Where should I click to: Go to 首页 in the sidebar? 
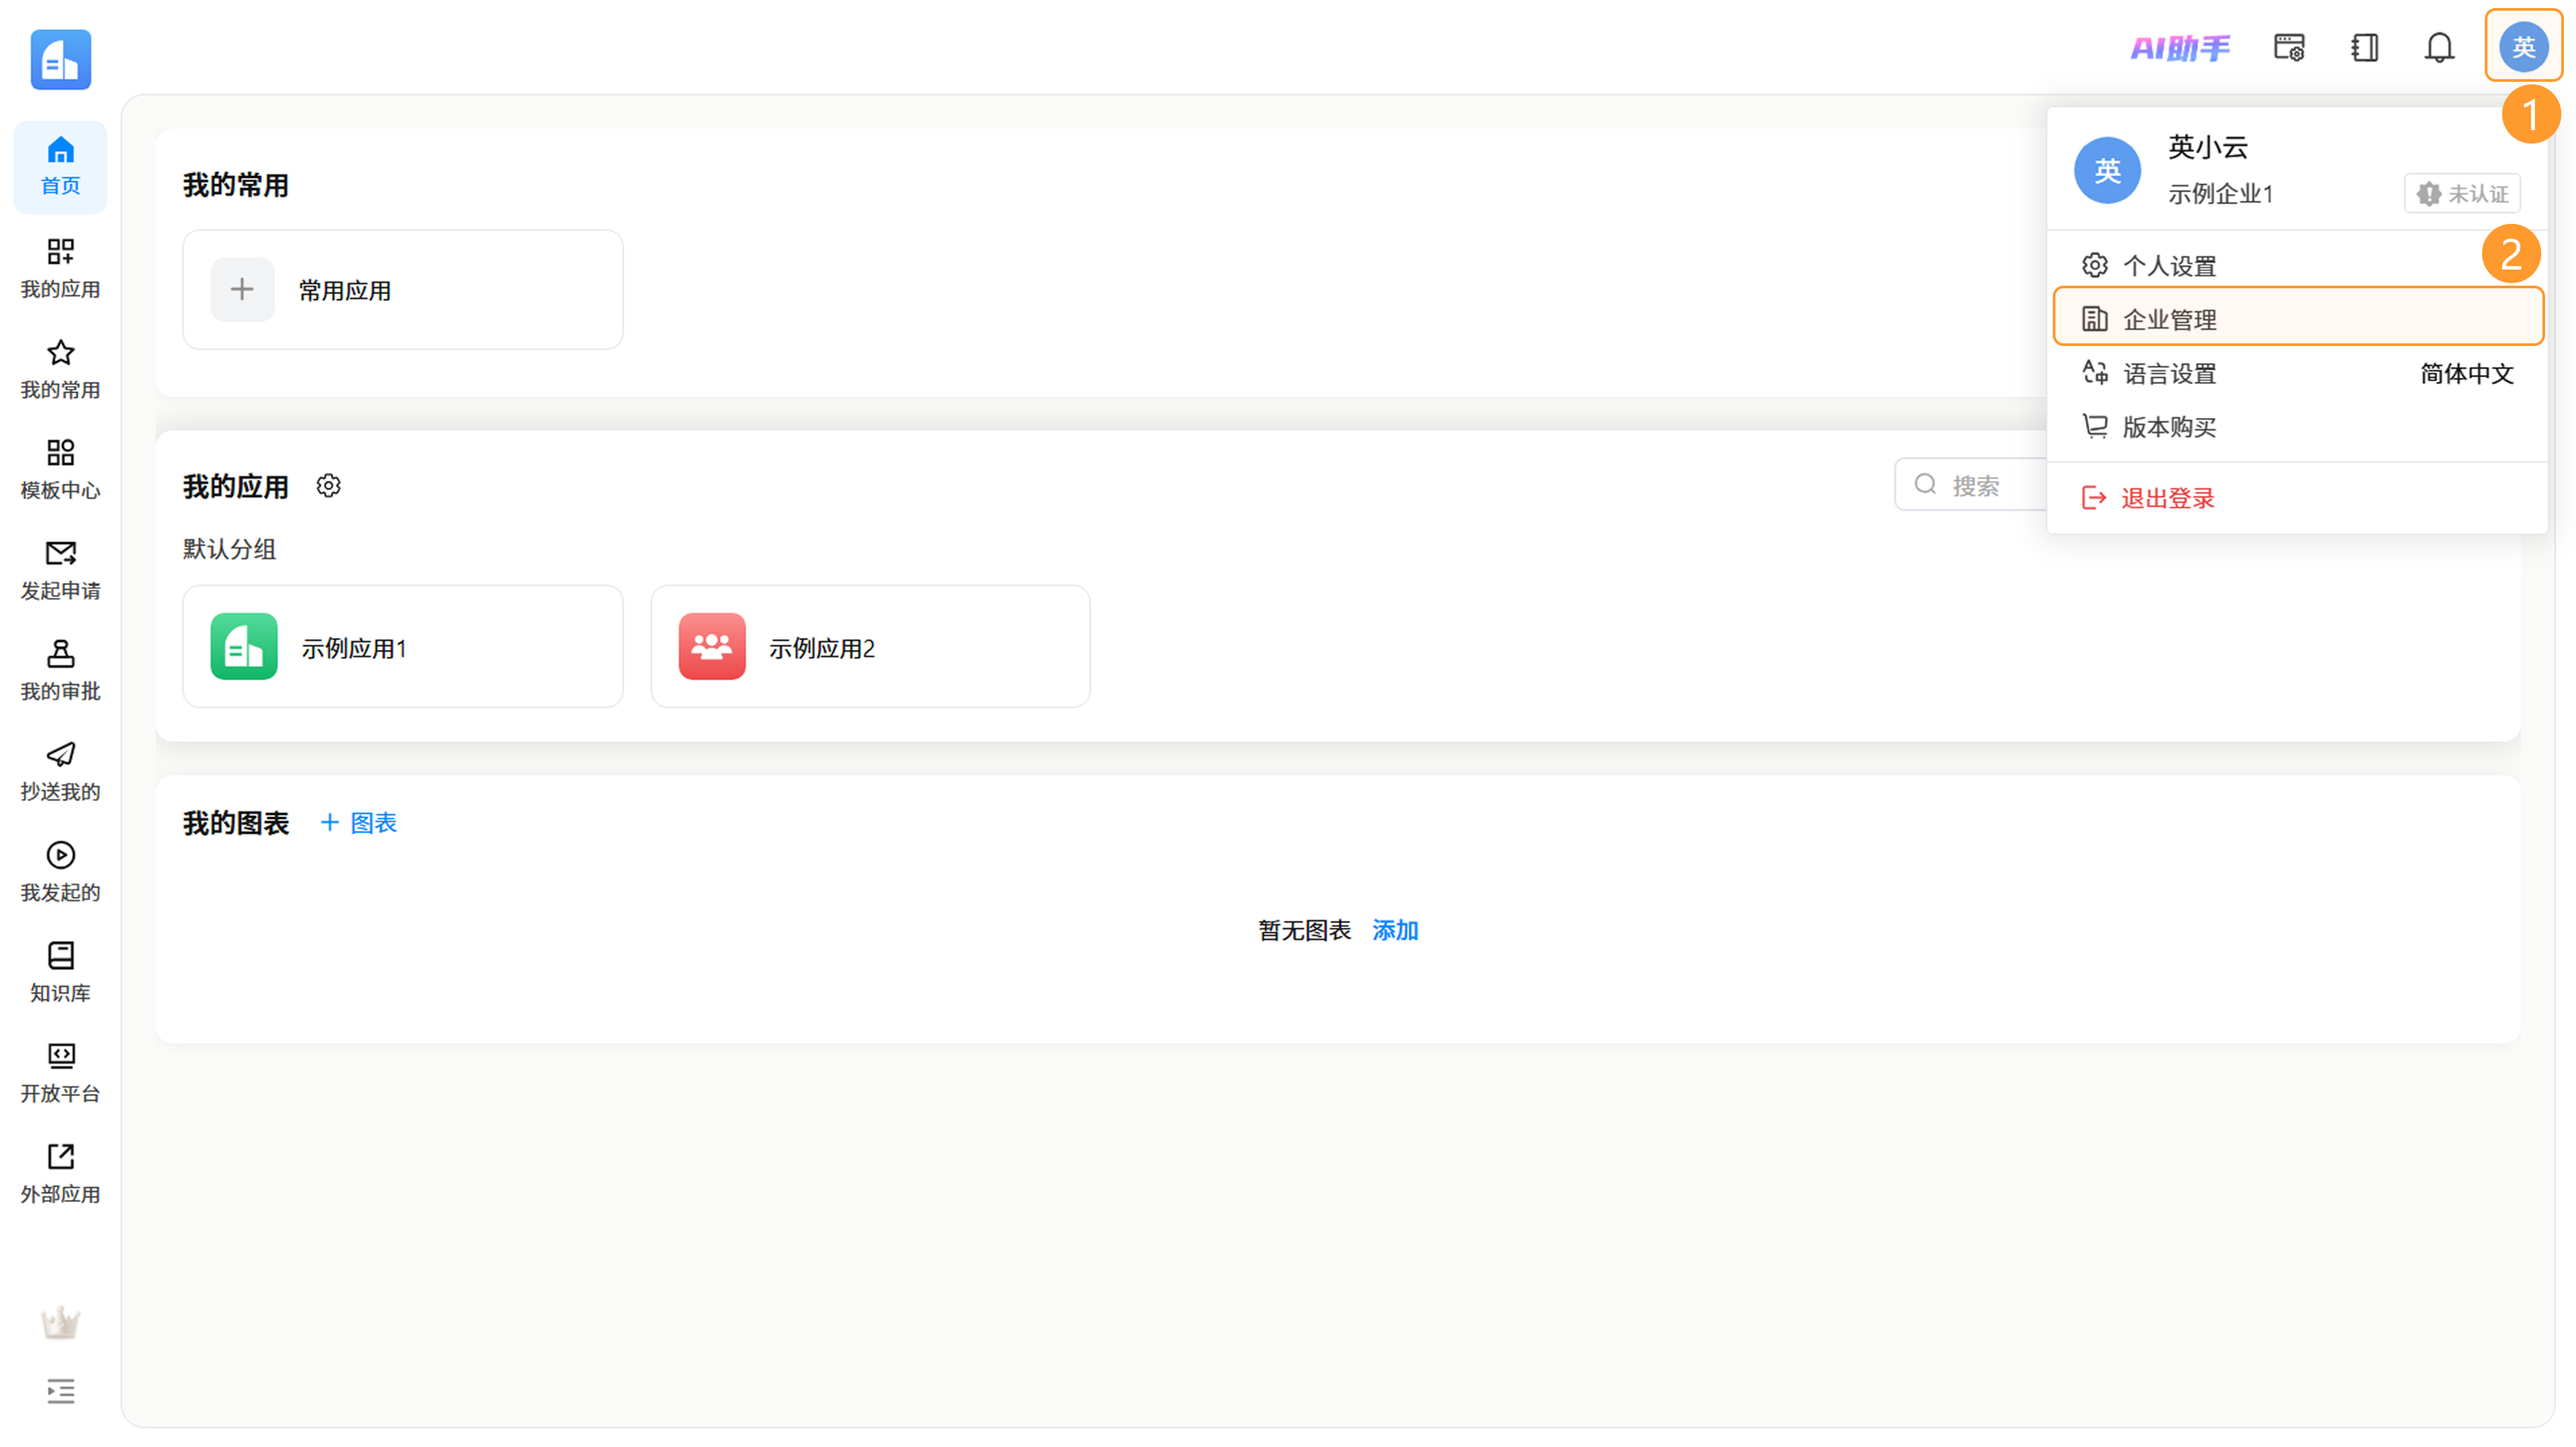tap(60, 167)
